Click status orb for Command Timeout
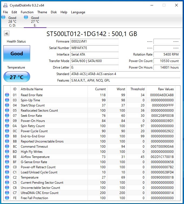 (7, 146)
